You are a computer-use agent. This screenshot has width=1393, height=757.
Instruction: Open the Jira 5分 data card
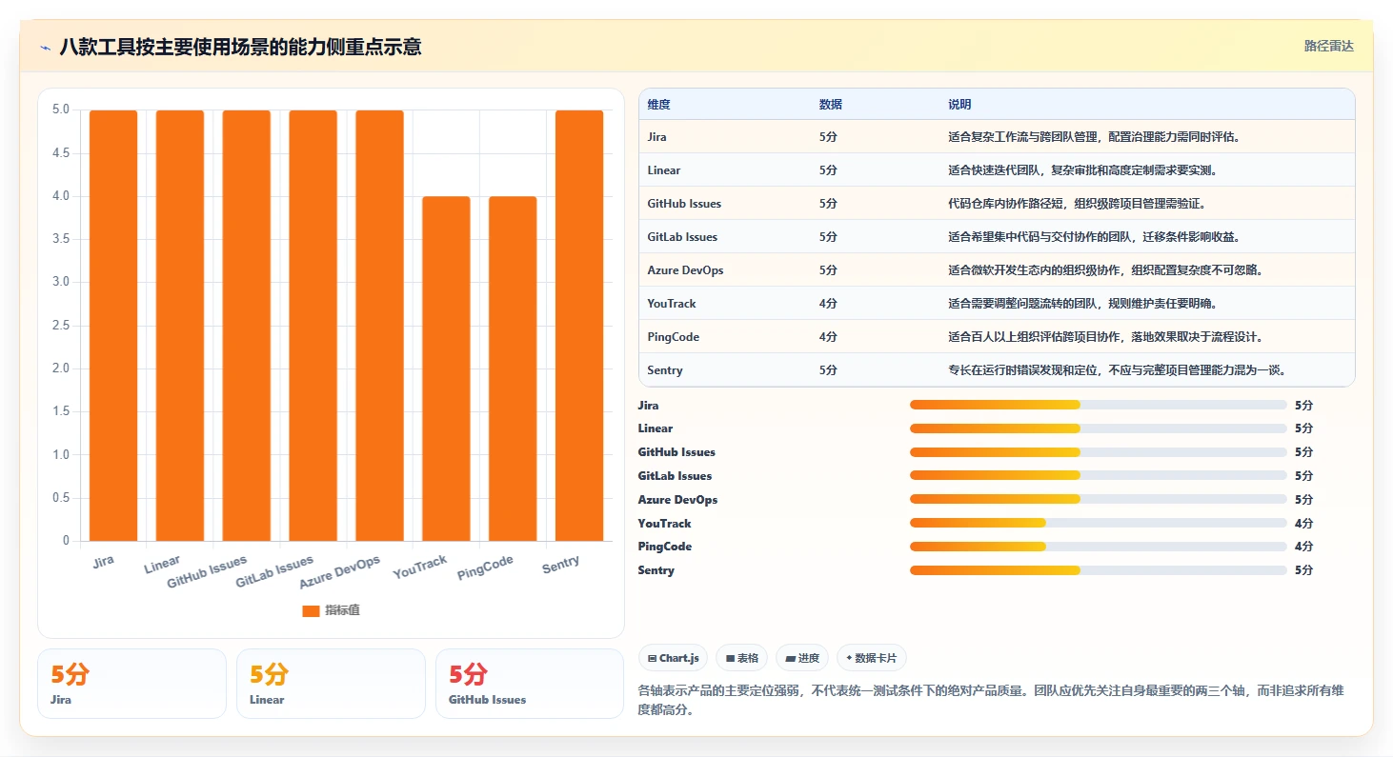(x=131, y=684)
